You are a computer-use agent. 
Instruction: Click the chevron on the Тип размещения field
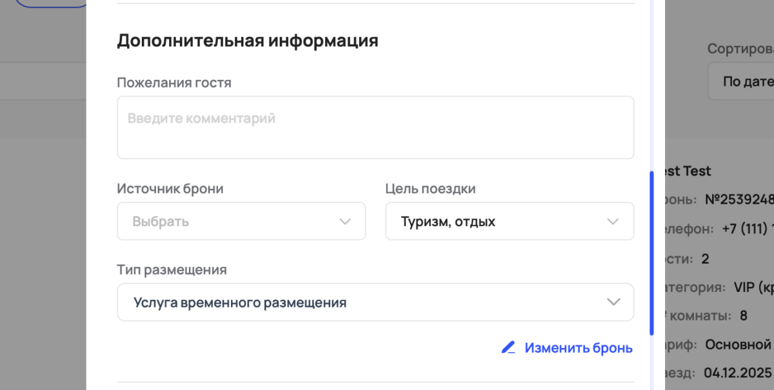point(613,302)
